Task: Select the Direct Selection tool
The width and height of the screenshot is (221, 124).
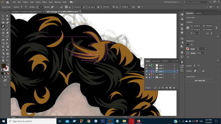Action: tap(7, 16)
